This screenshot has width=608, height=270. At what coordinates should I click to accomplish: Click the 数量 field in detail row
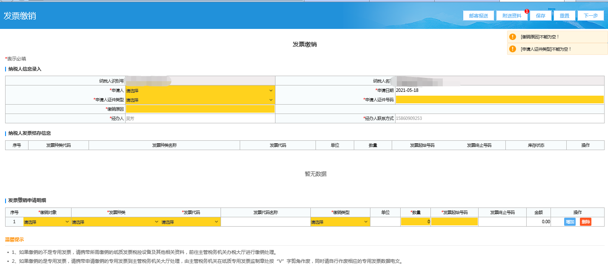coord(416,222)
